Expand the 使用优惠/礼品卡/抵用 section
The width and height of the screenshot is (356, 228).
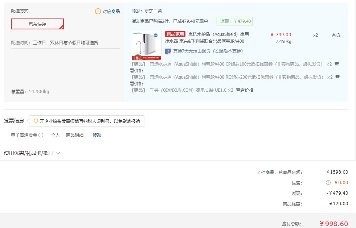[x=32, y=153]
